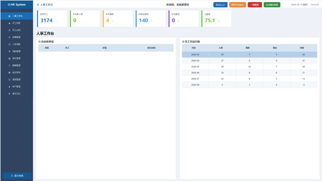Click the blue 导出Excel button
This screenshot has width=322, height=181.
(x=220, y=5)
